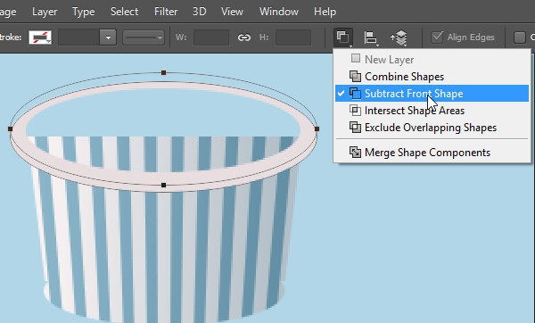535x323 pixels.
Task: Select Subtract Front Shape option
Action: [x=432, y=93]
